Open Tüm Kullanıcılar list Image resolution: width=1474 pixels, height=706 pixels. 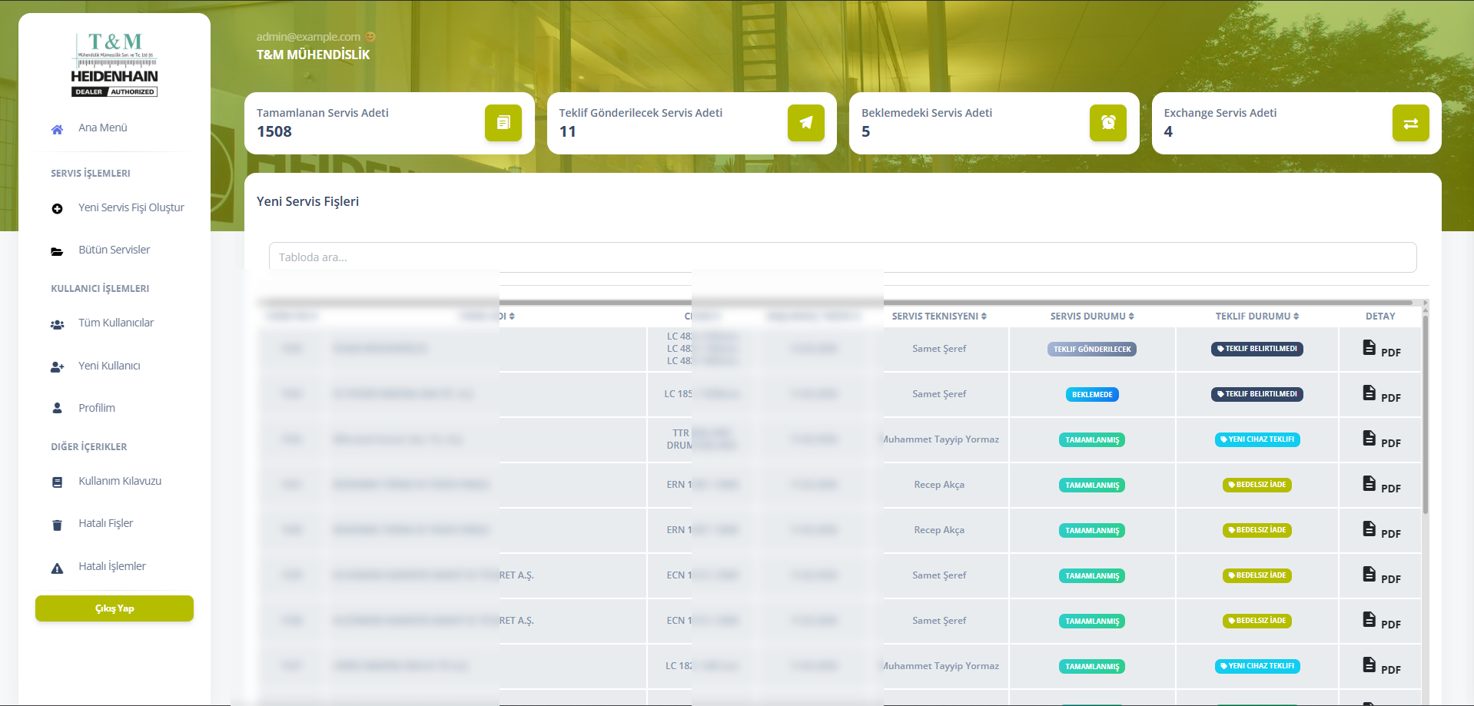pyautogui.click(x=115, y=323)
